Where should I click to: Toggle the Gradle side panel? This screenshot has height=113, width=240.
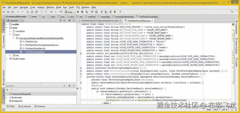[236, 63]
